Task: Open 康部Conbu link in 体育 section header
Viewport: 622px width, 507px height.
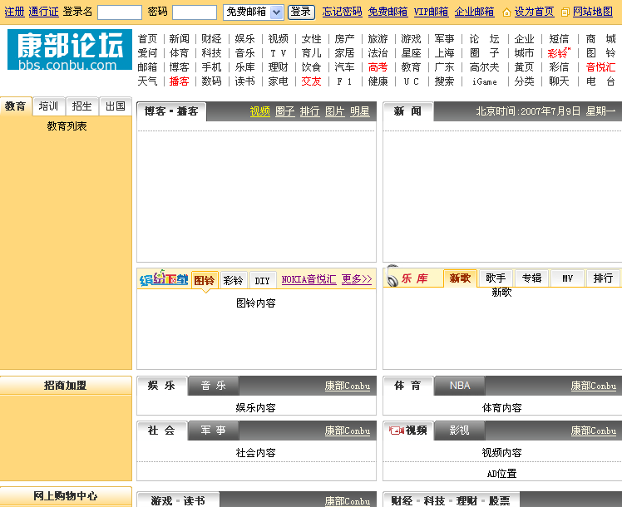Action: click(x=594, y=386)
